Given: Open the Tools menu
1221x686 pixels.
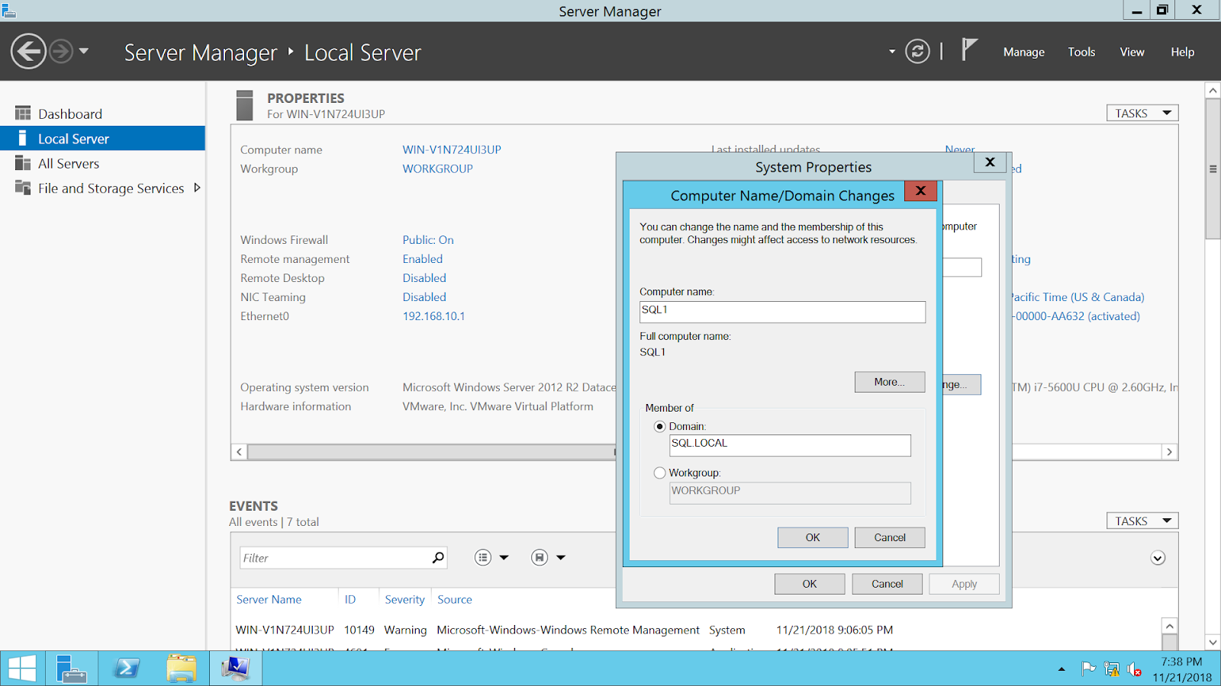Looking at the screenshot, I should point(1081,52).
